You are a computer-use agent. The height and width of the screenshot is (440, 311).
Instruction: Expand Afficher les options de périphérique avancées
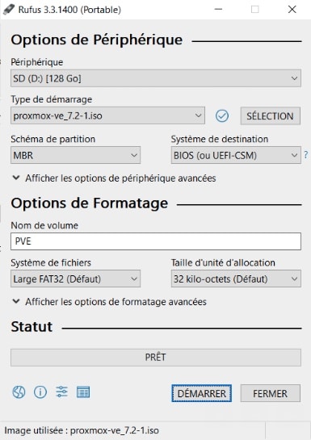point(115,178)
